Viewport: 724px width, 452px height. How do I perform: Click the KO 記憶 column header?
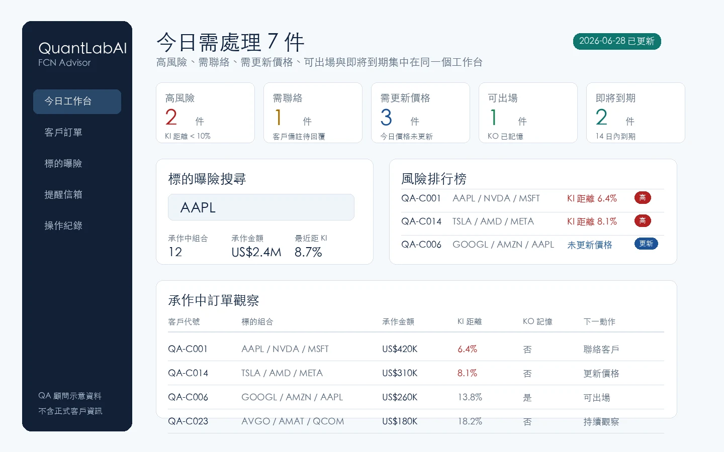[537, 322]
